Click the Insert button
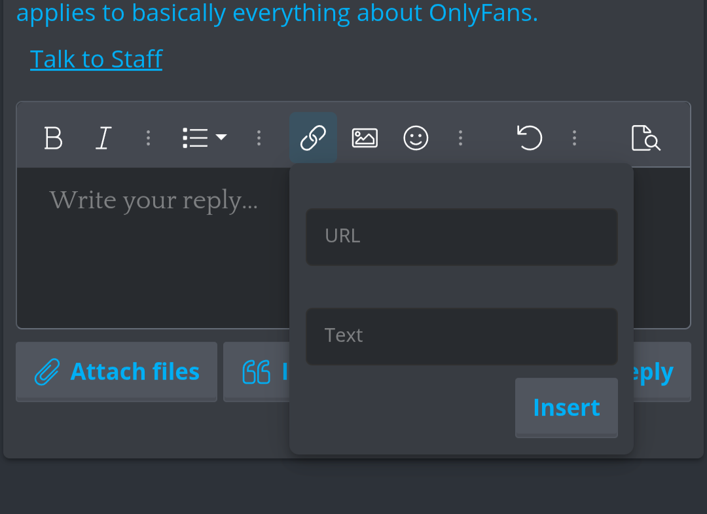The height and width of the screenshot is (514, 707). [566, 407]
